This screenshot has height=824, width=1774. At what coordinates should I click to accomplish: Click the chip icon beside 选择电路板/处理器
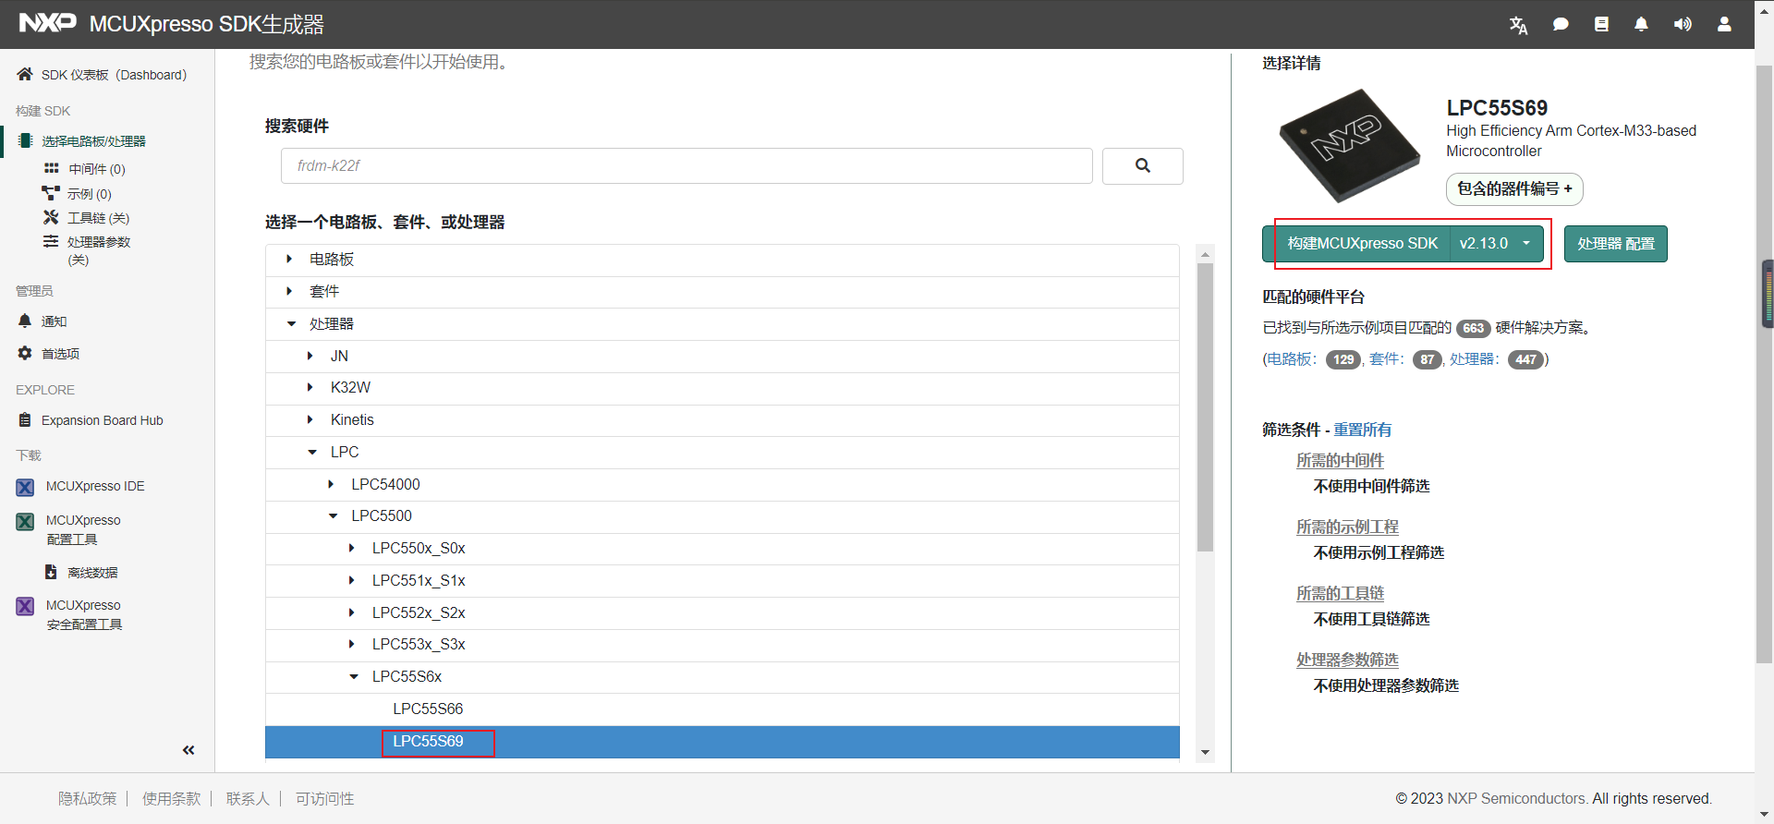click(x=26, y=140)
